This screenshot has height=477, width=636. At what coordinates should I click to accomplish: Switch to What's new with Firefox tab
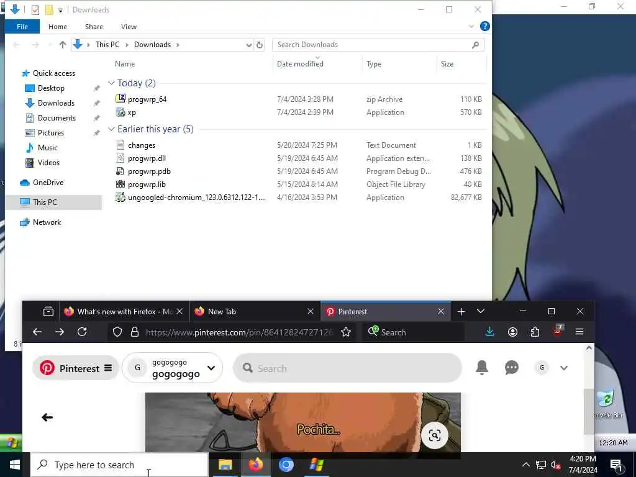coord(124,312)
